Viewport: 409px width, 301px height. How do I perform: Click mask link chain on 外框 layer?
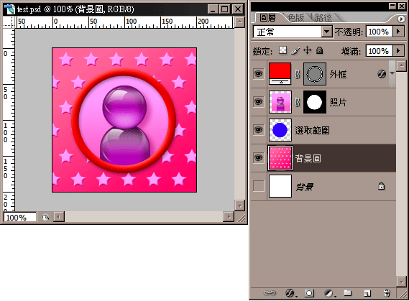pyautogui.click(x=297, y=74)
